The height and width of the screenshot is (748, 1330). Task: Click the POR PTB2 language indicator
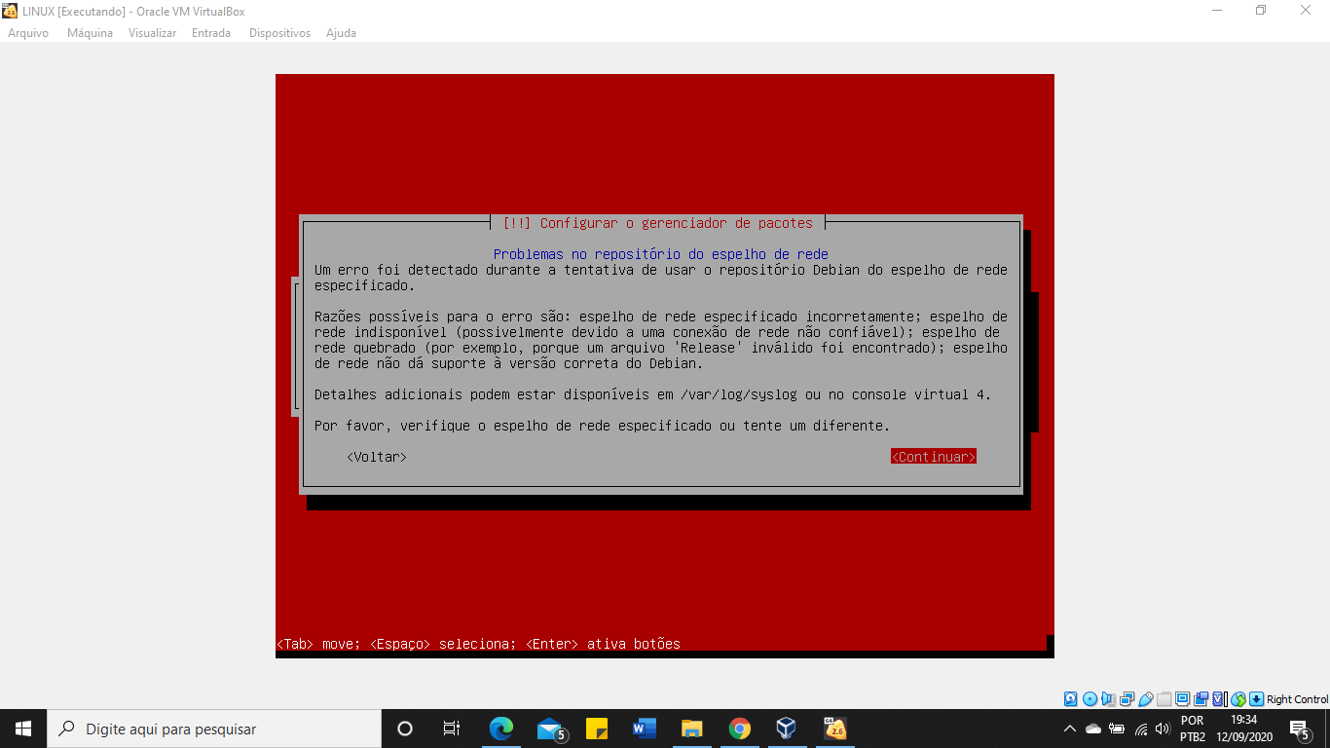(x=1193, y=729)
